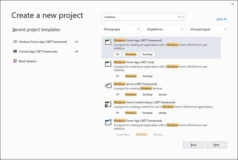Image resolution: width=238 pixels, height=160 pixels.
Task: Click recent Console App template icon
Action: (x=15, y=51)
